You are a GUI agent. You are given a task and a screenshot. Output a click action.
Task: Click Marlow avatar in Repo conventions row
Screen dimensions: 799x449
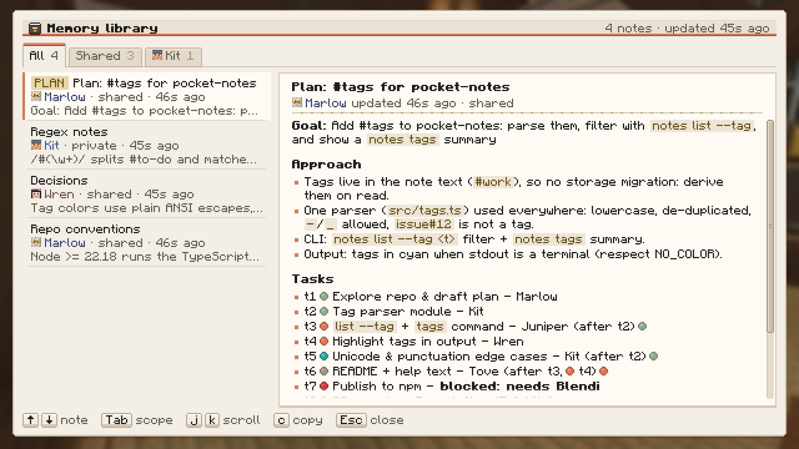[36, 242]
